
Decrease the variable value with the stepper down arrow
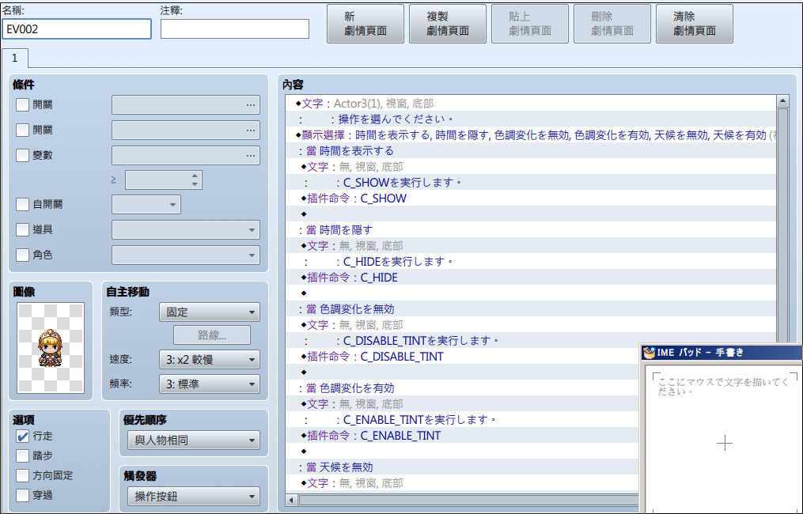pyautogui.click(x=195, y=183)
